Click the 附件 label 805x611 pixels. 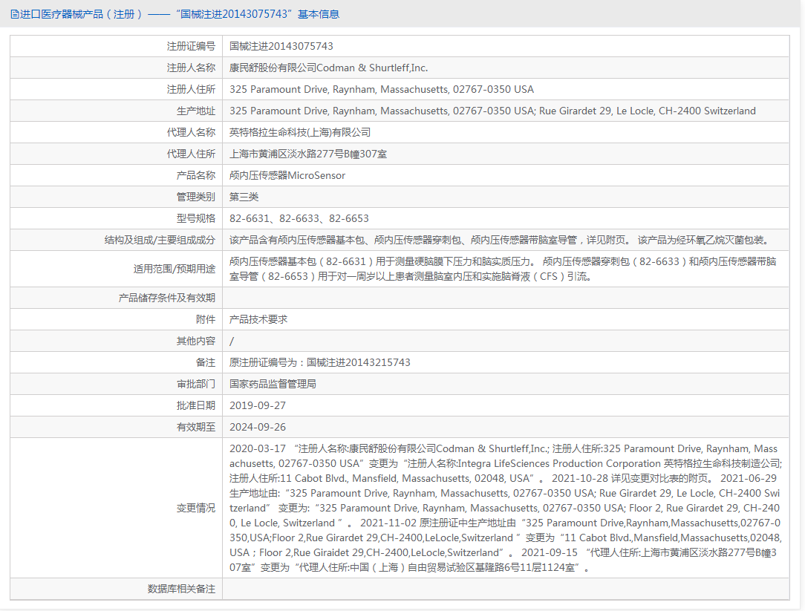206,319
